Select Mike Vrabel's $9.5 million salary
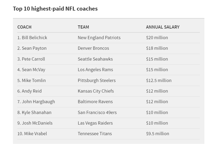The height and width of the screenshot is (155, 220). click(x=158, y=134)
